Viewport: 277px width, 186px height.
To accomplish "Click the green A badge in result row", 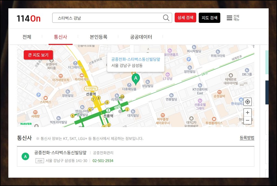I will tap(25, 156).
